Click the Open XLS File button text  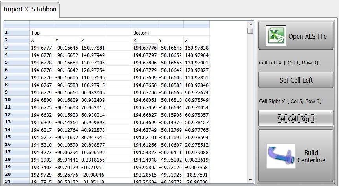coord(307,36)
